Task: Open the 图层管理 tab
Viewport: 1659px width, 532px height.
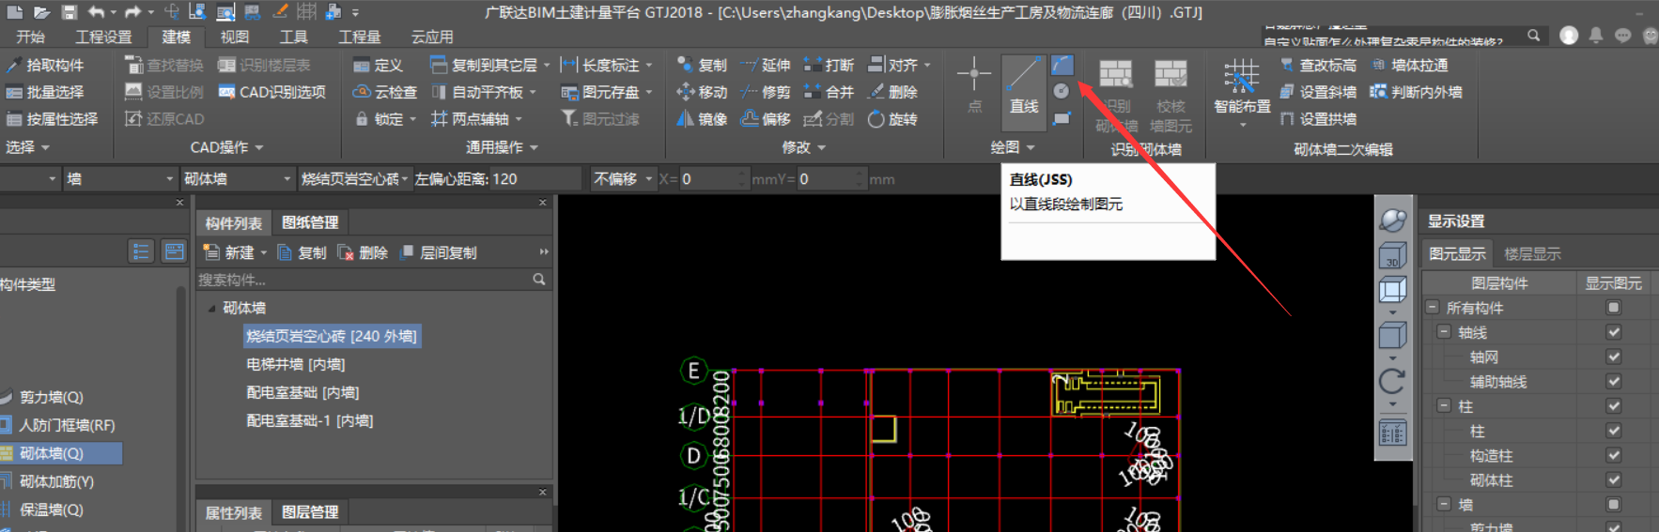Action: tap(310, 512)
